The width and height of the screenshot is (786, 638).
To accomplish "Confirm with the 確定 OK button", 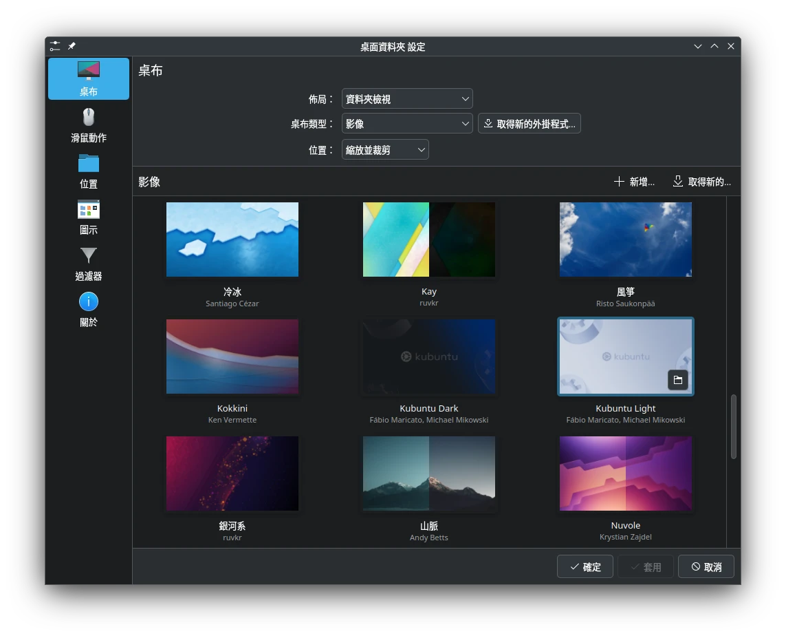I will tap(585, 566).
